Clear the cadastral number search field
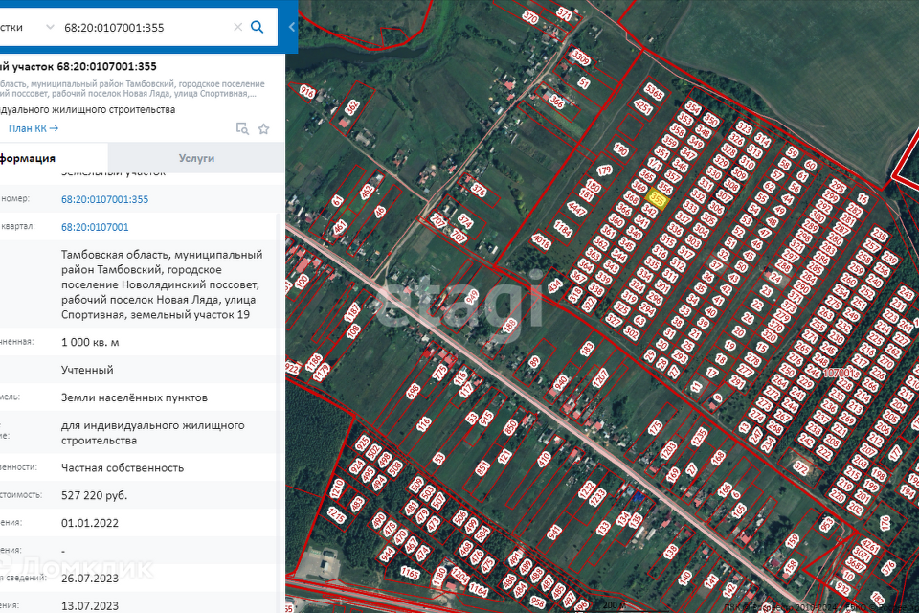This screenshot has width=919, height=613. coord(237,28)
